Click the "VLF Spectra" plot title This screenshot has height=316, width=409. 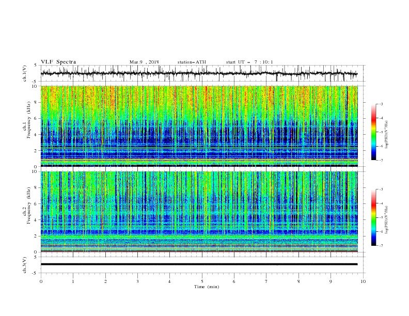pos(58,62)
